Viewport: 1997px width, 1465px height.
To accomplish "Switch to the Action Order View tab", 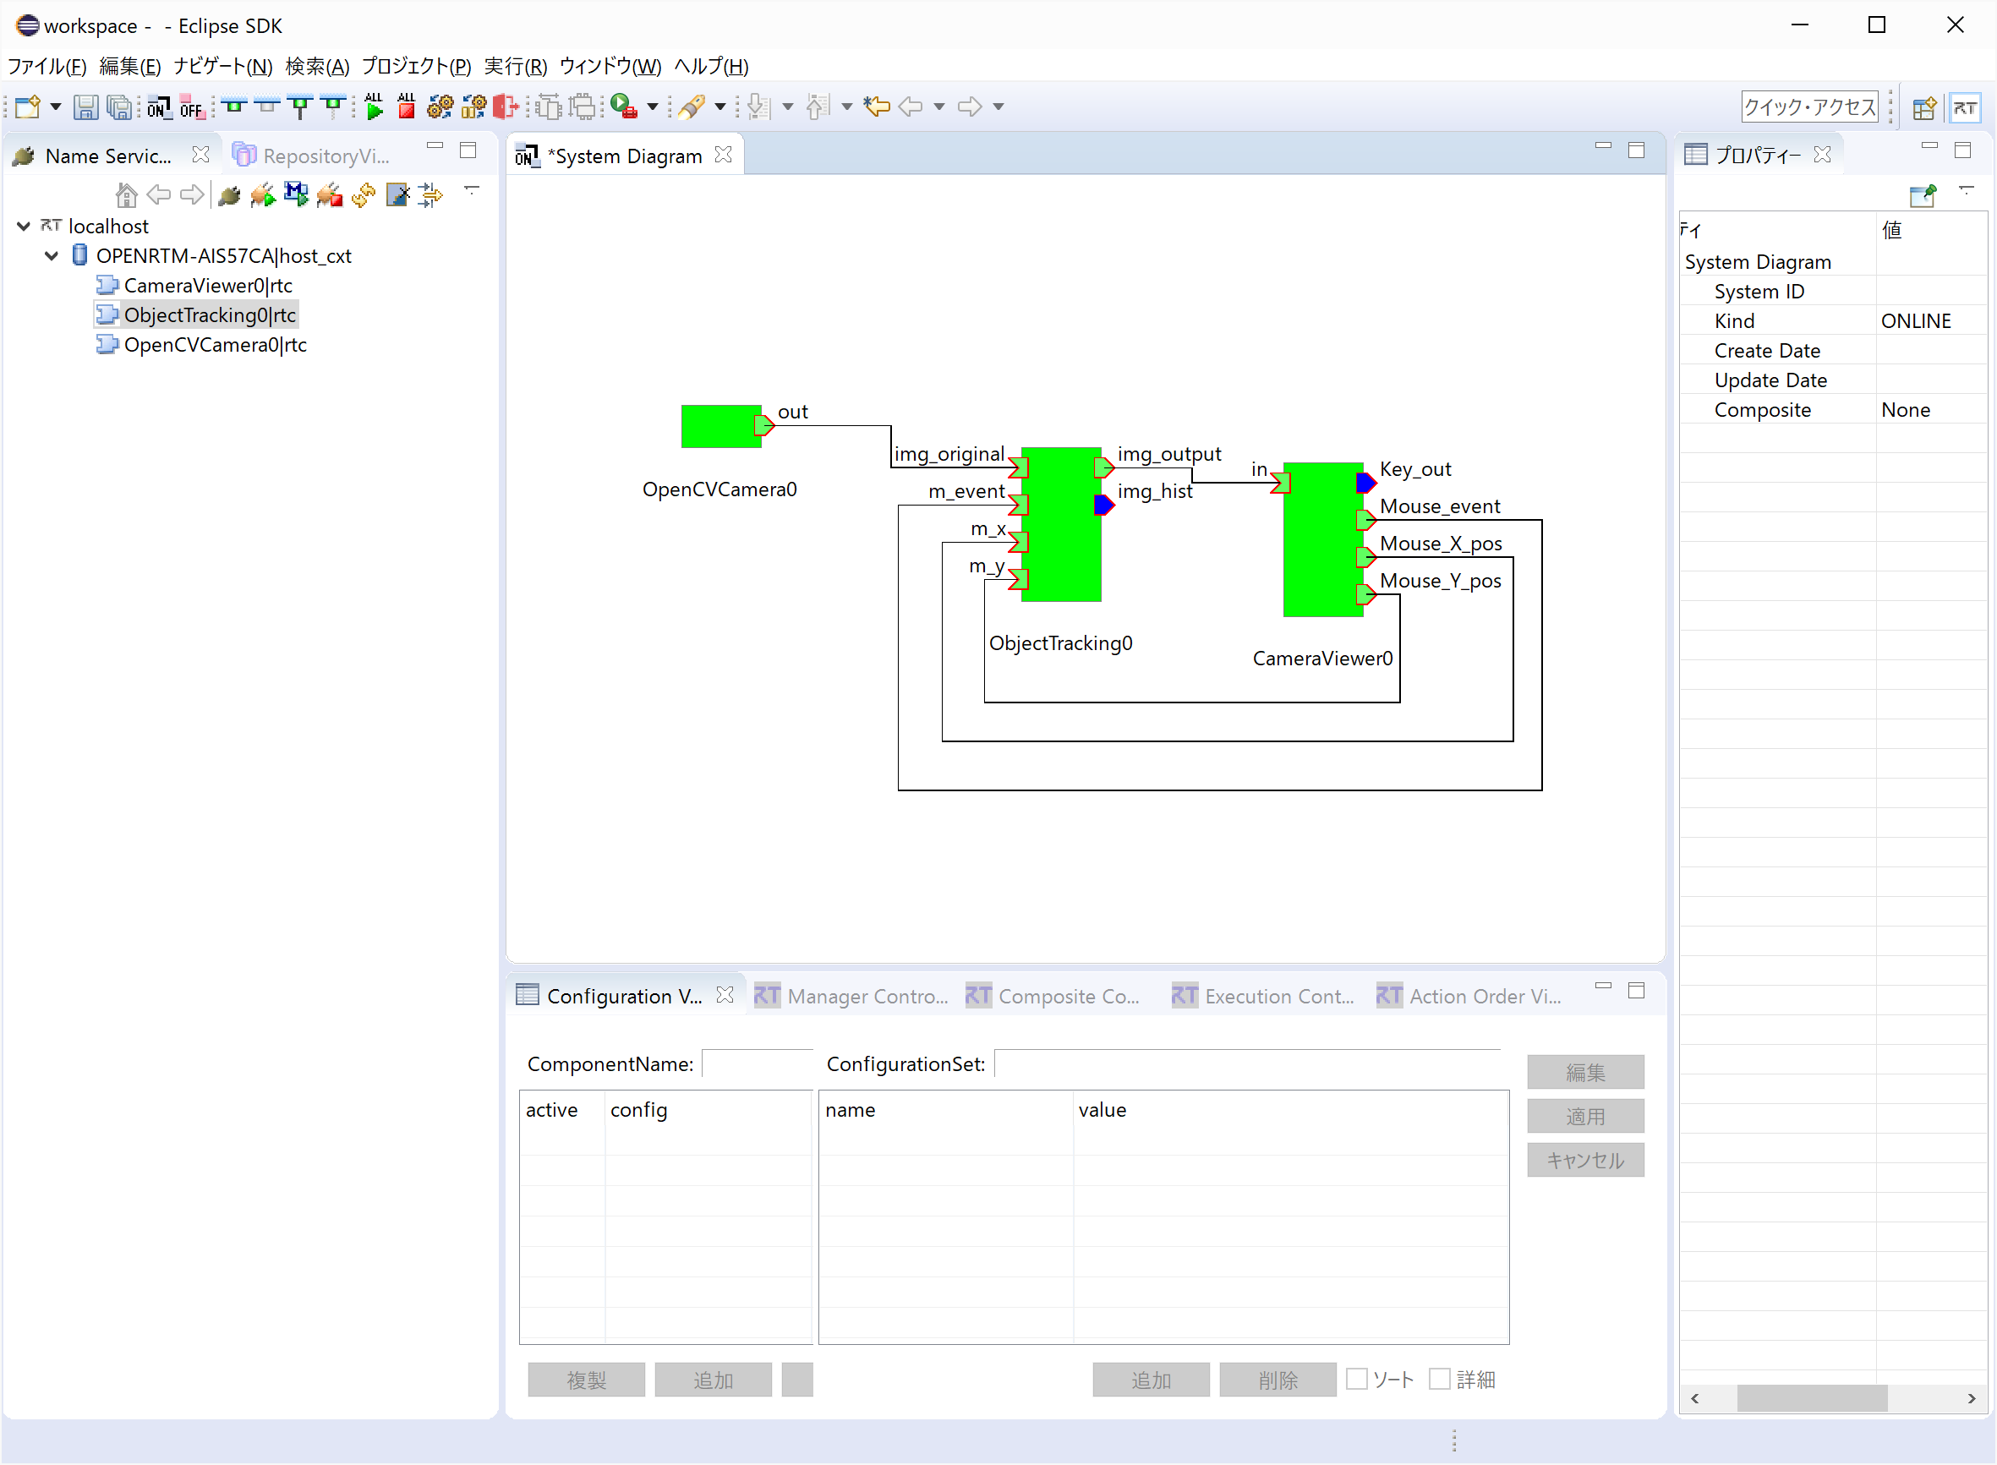I will tap(1469, 996).
